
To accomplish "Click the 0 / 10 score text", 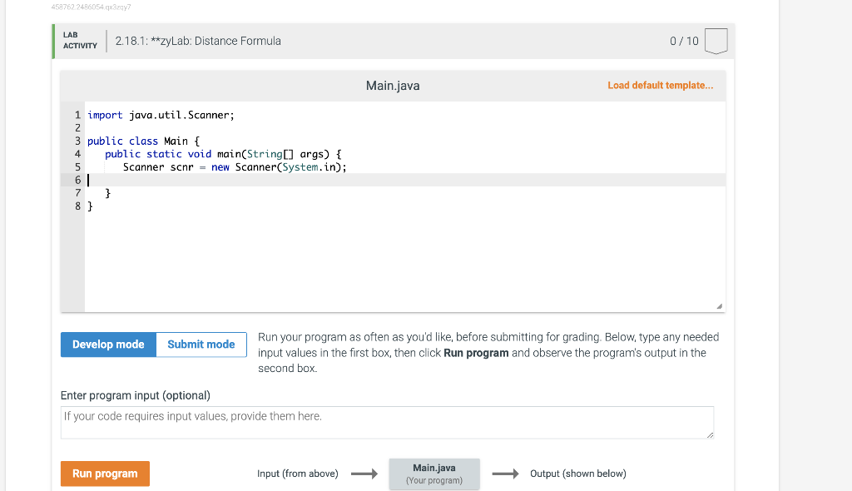I will tap(684, 41).
